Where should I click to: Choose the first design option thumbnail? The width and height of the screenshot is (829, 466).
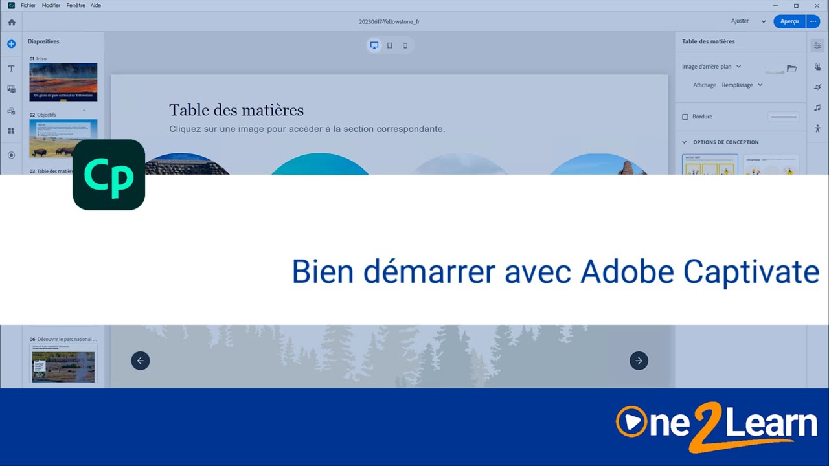(710, 164)
